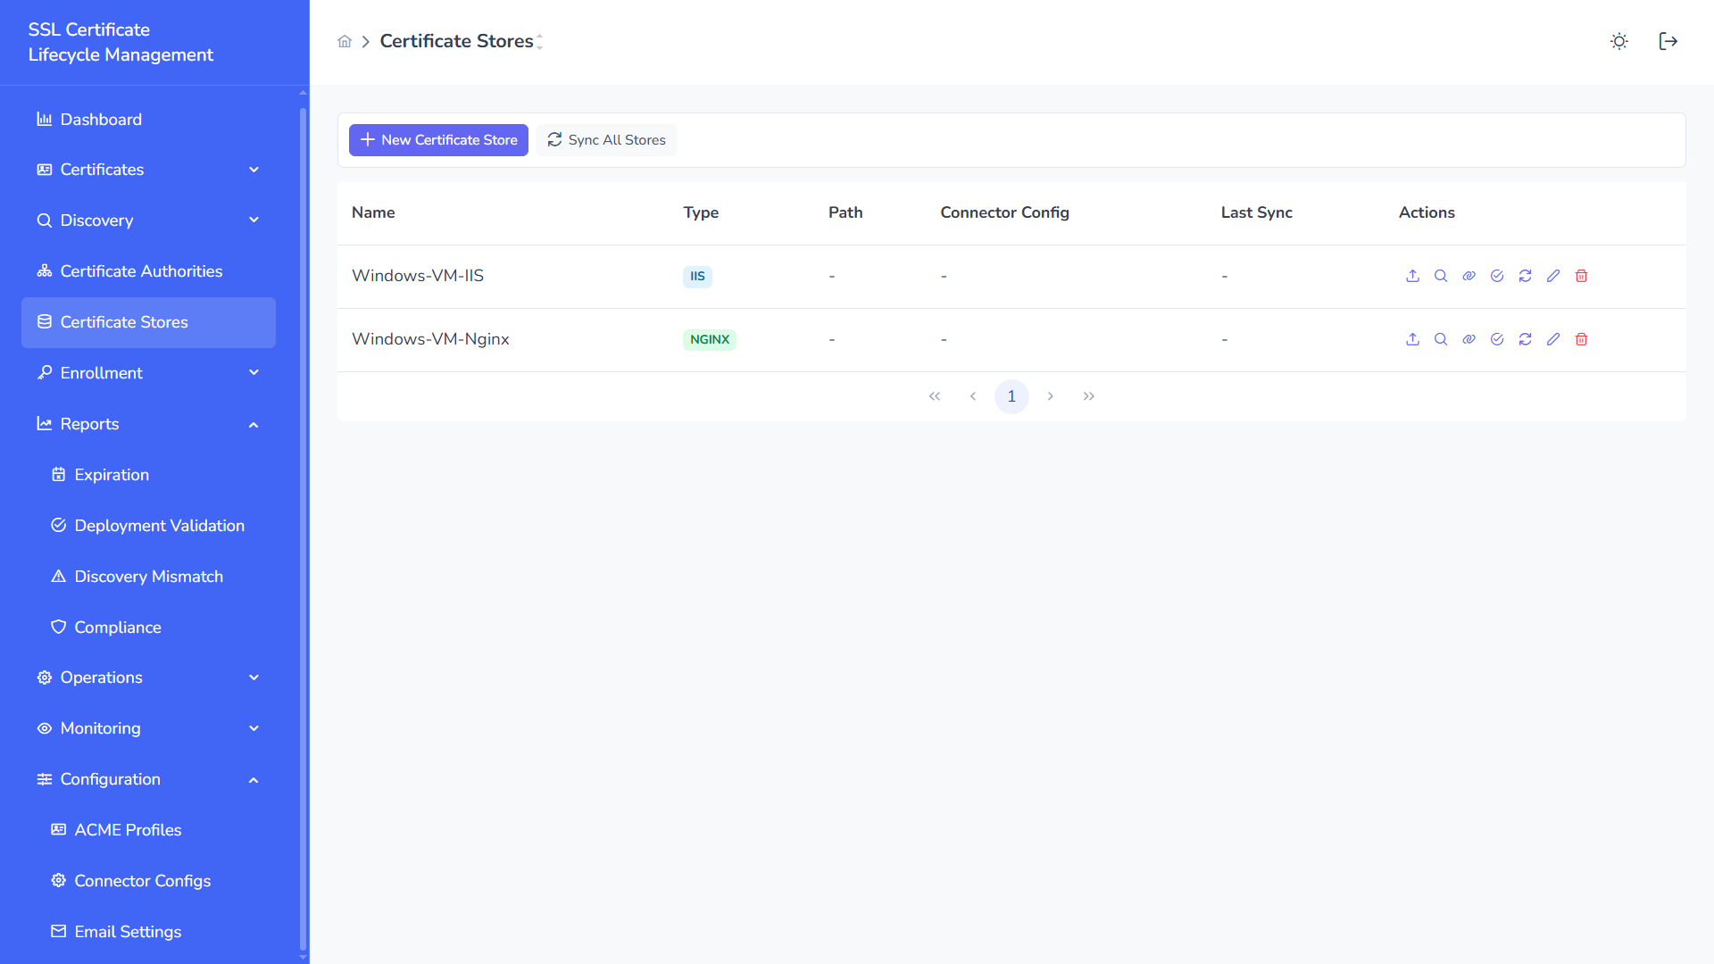Screen dimensions: 1714x964
Task: Expand the Certificates sidebar section
Action: click(x=254, y=170)
